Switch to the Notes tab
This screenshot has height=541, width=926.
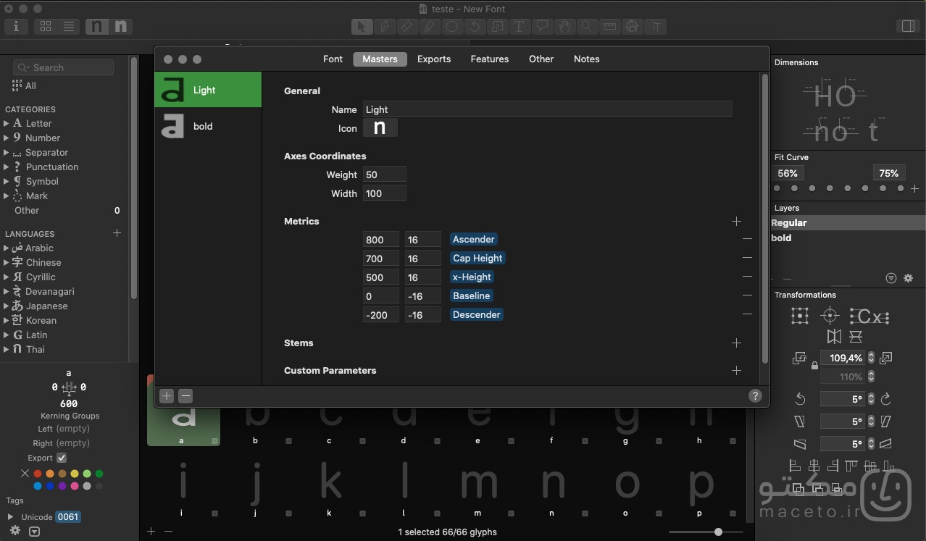tap(587, 59)
